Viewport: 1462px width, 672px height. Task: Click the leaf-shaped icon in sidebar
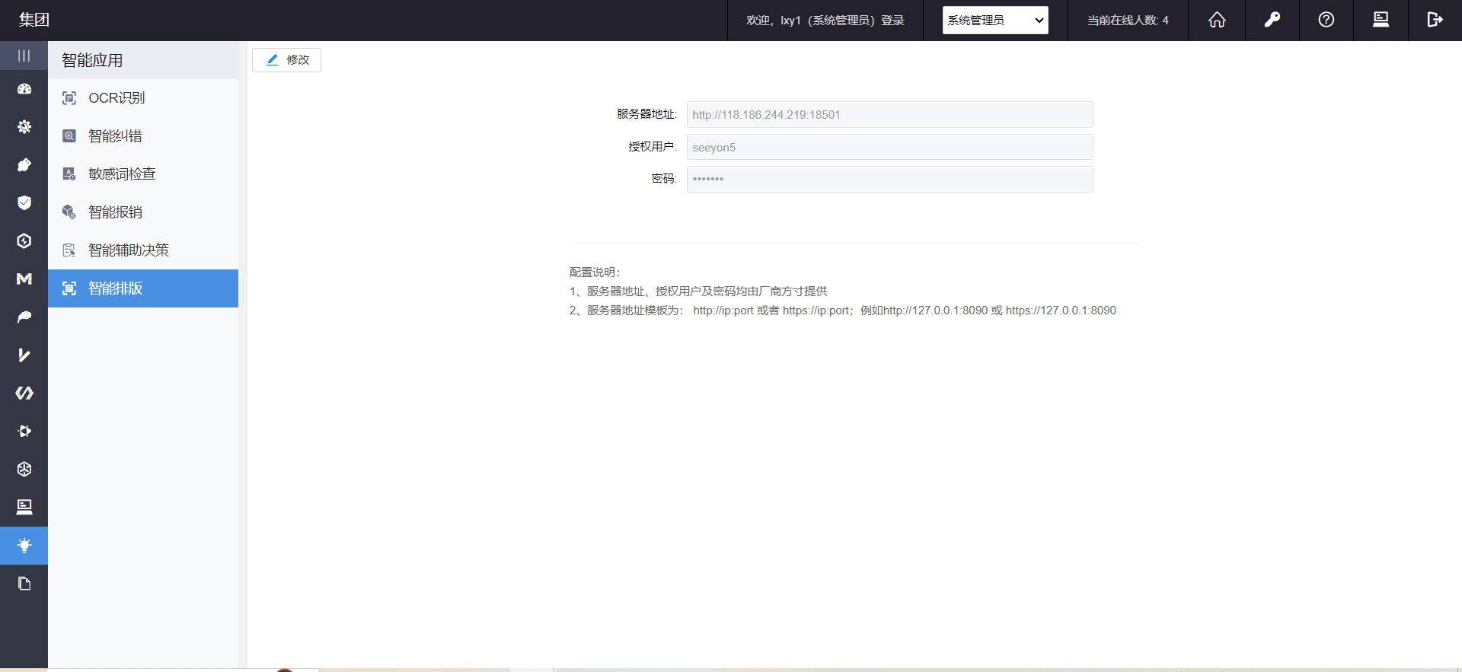click(24, 317)
